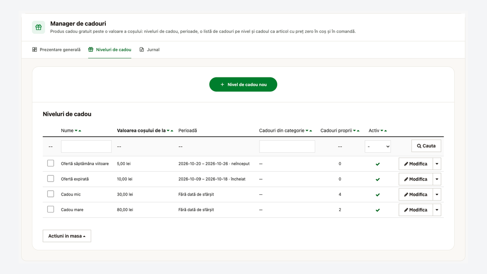
Task: Sort by Valoarea coșului de la arrows
Action: click(x=170, y=131)
